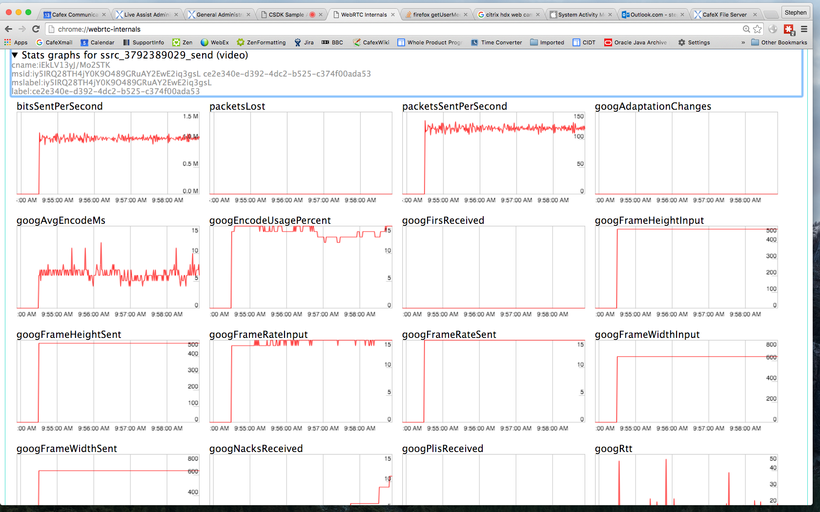Switch to the System Activity Monitor tab
Image resolution: width=820 pixels, height=512 pixels.
(580, 15)
